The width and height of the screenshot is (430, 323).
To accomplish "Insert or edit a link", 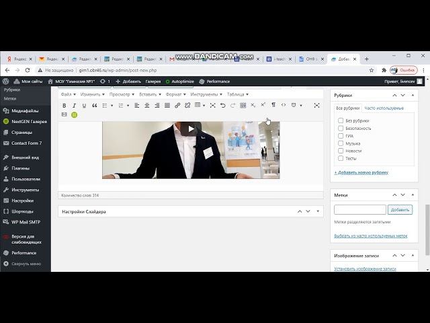I will 177,106.
